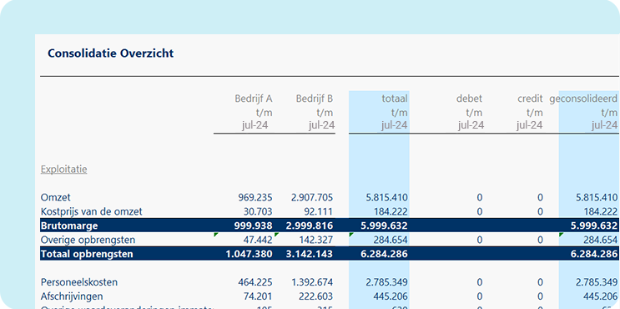Select the Overige opbrengsten credit cell showing 0
Viewport: 620px width, 309px height.
coord(540,240)
